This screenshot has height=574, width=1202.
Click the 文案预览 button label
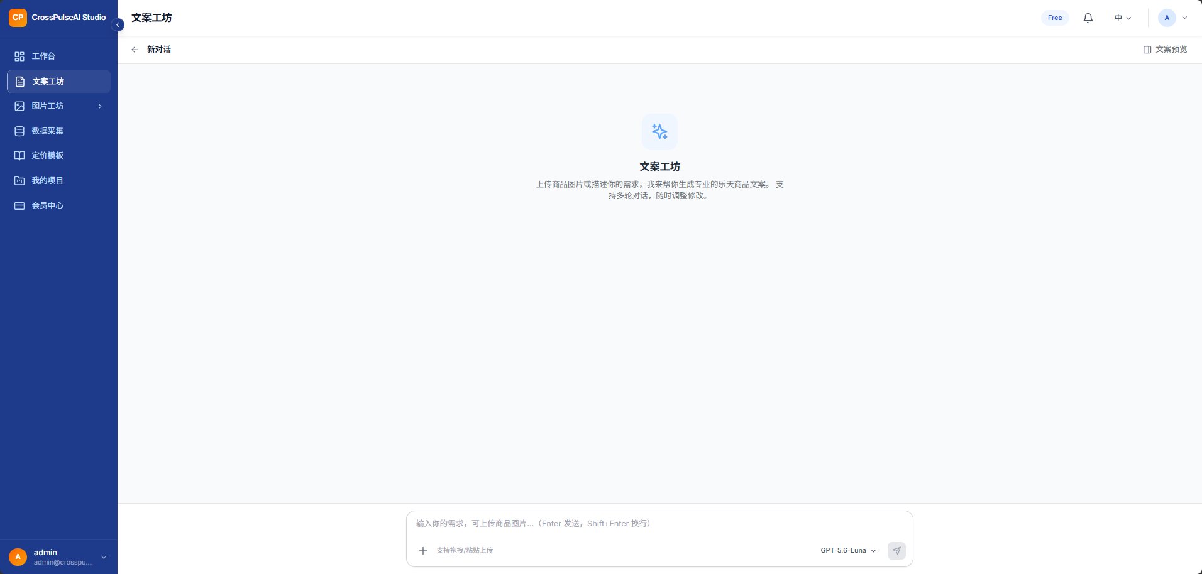click(1171, 50)
